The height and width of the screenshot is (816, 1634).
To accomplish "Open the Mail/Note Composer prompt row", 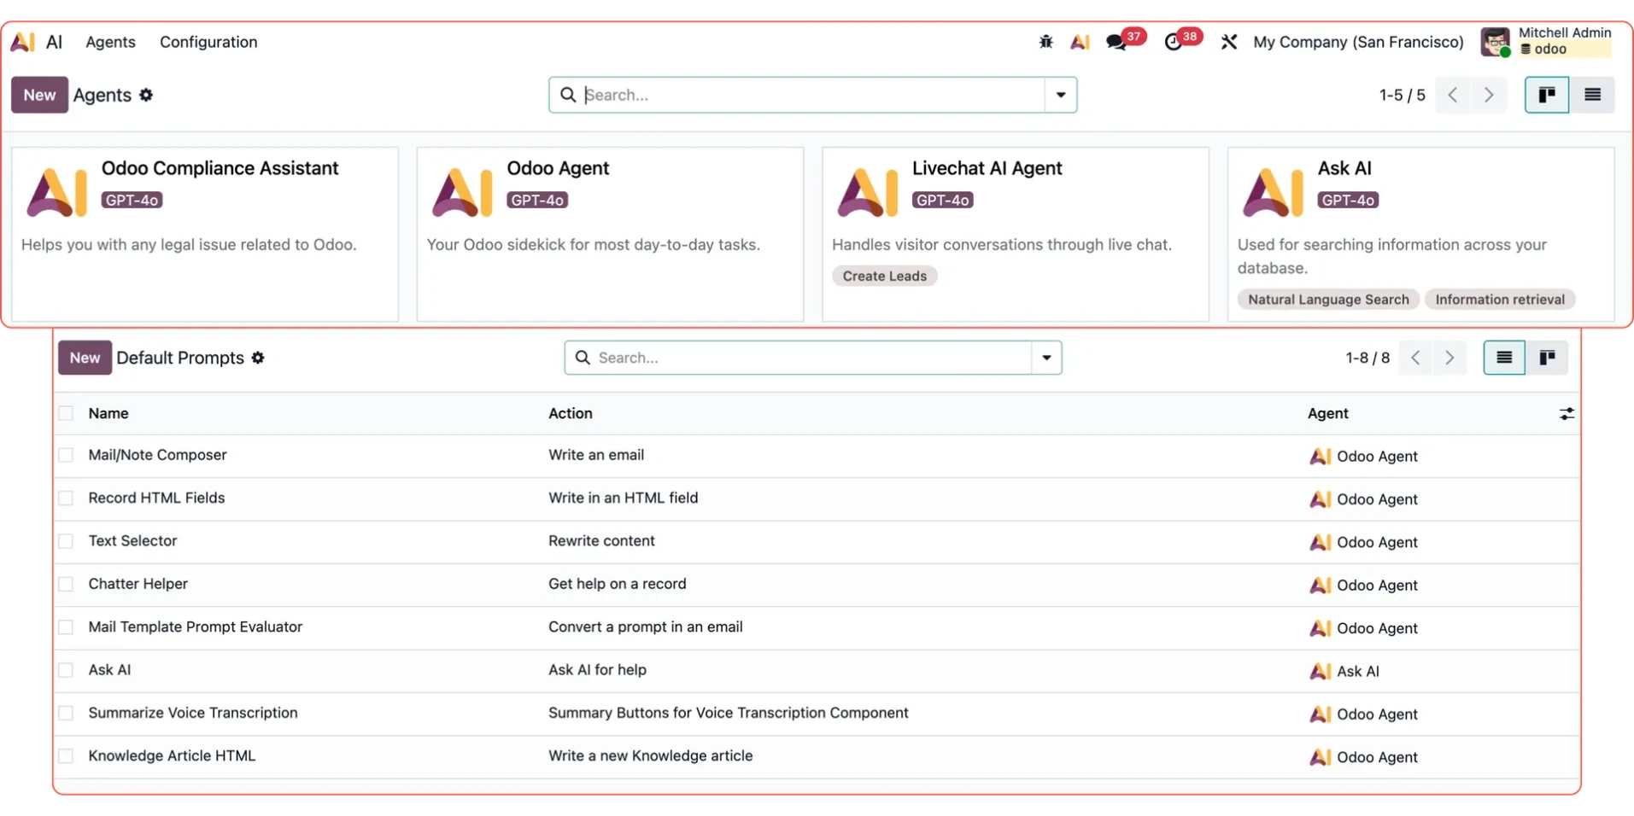I will 817,456.
